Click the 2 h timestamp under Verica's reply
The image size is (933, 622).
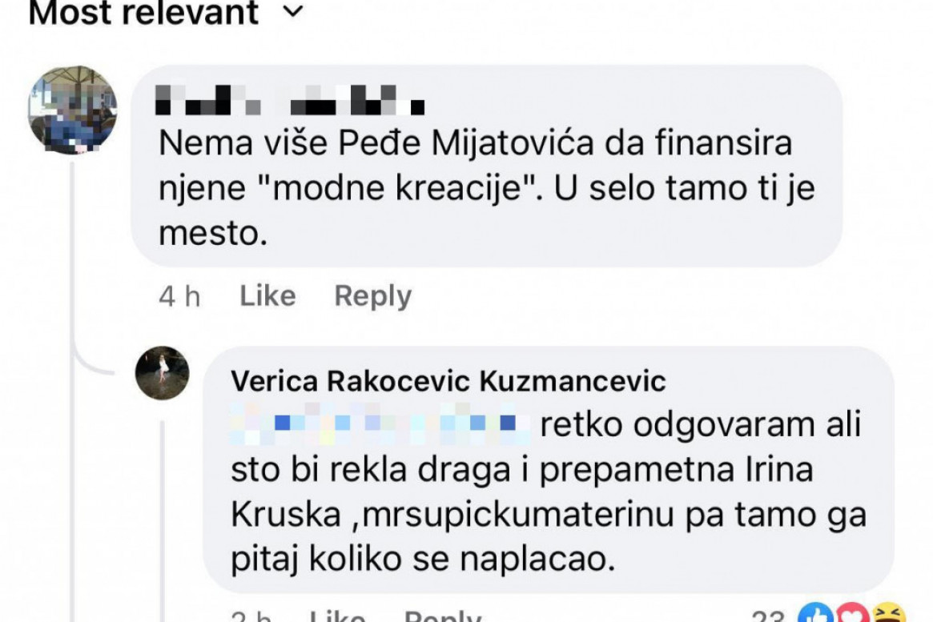pos(249,616)
